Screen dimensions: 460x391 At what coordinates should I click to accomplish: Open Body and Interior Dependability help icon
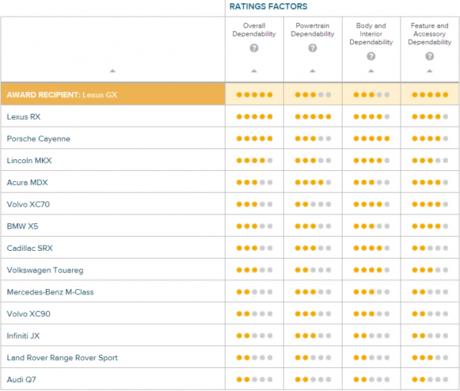click(371, 56)
